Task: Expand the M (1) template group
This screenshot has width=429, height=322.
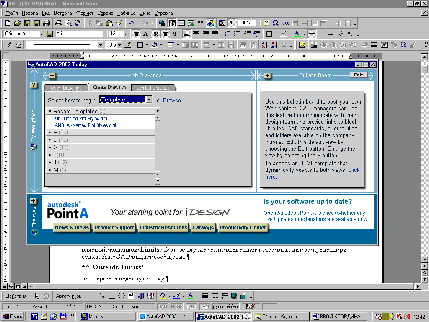Action: coord(50,170)
